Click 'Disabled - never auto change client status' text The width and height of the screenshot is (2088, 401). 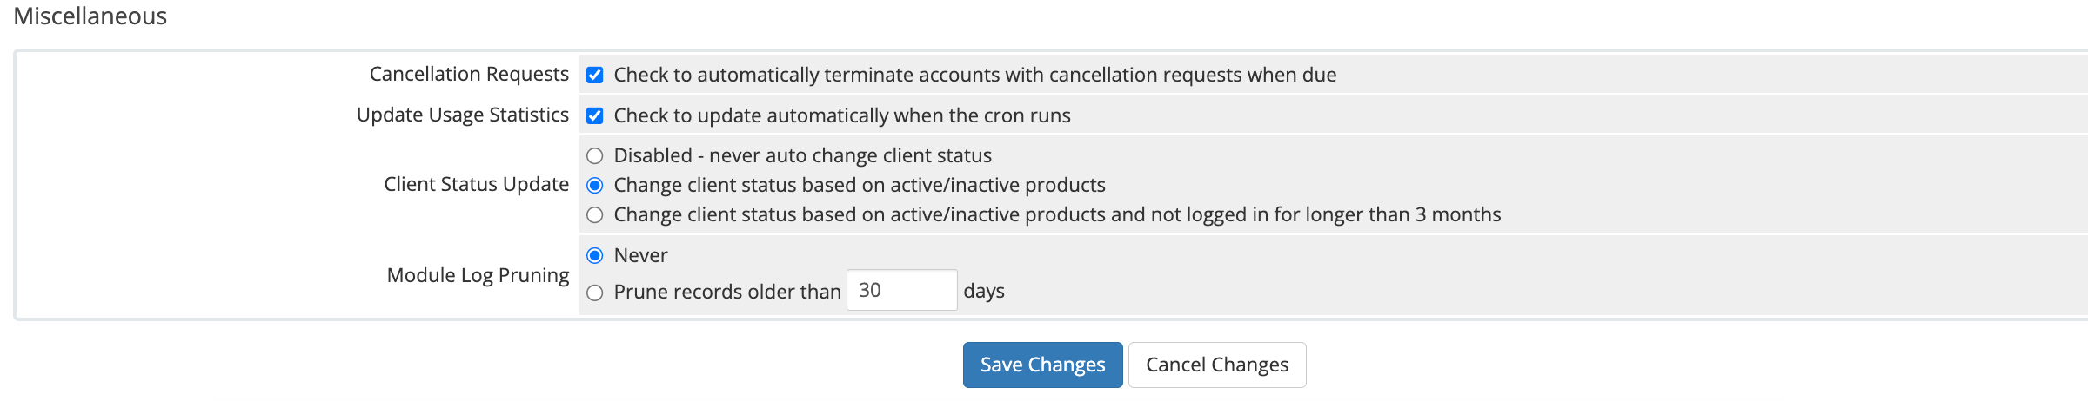803,155
